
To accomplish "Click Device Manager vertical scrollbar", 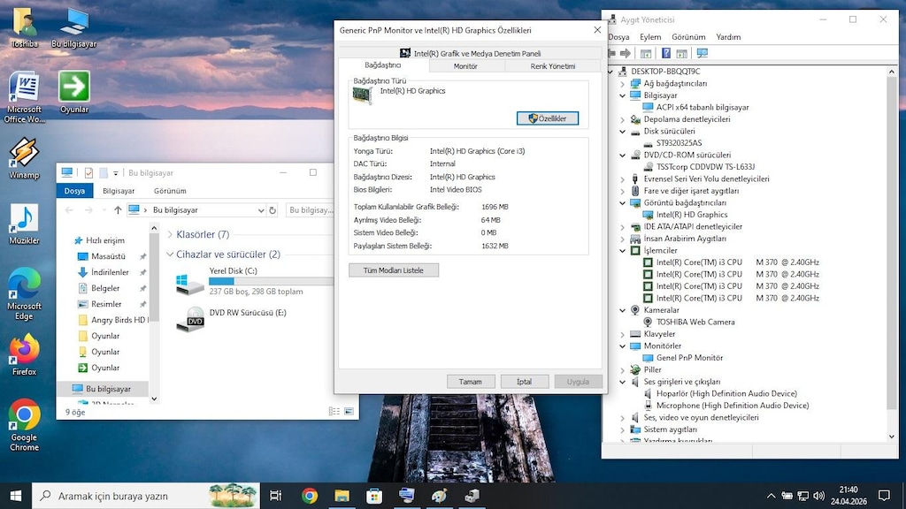I will tap(892, 254).
